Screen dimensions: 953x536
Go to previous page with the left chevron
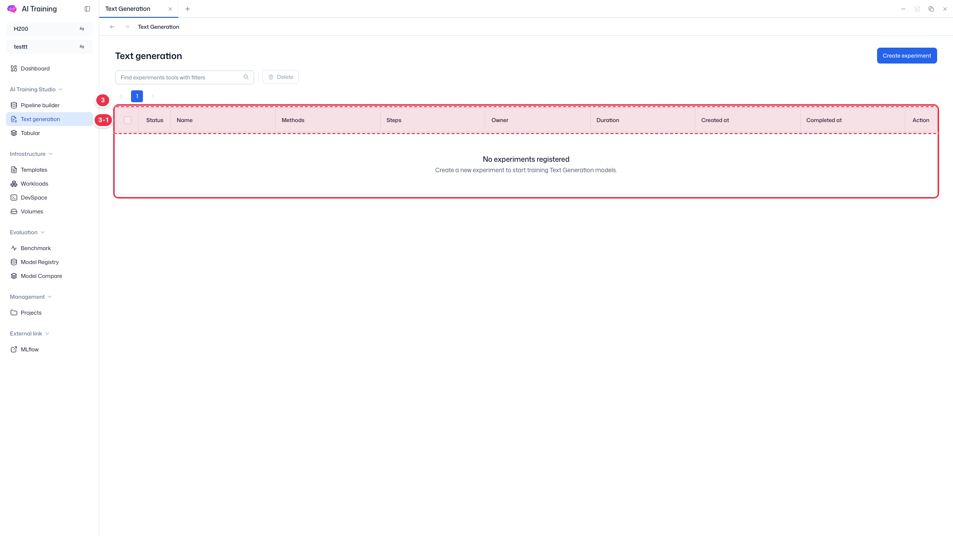click(121, 96)
